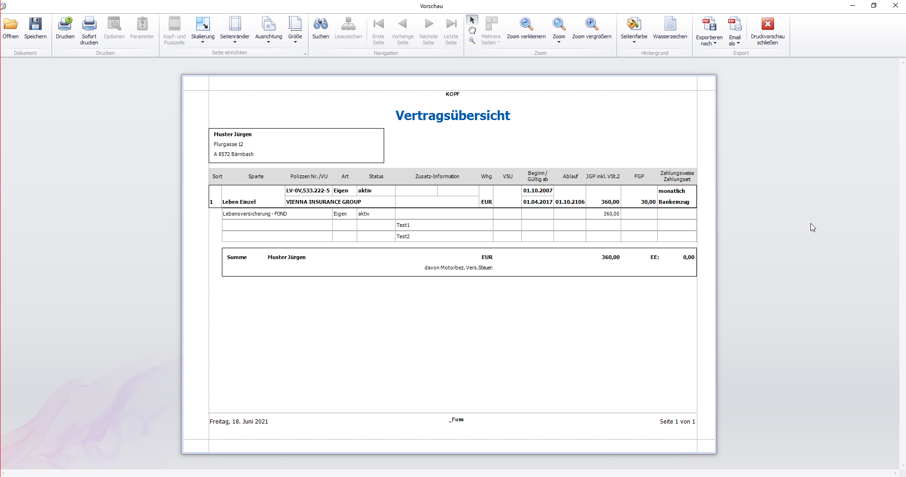Open Mehrere Seiten layout dropdown
The width and height of the screenshot is (906, 477).
(x=491, y=31)
